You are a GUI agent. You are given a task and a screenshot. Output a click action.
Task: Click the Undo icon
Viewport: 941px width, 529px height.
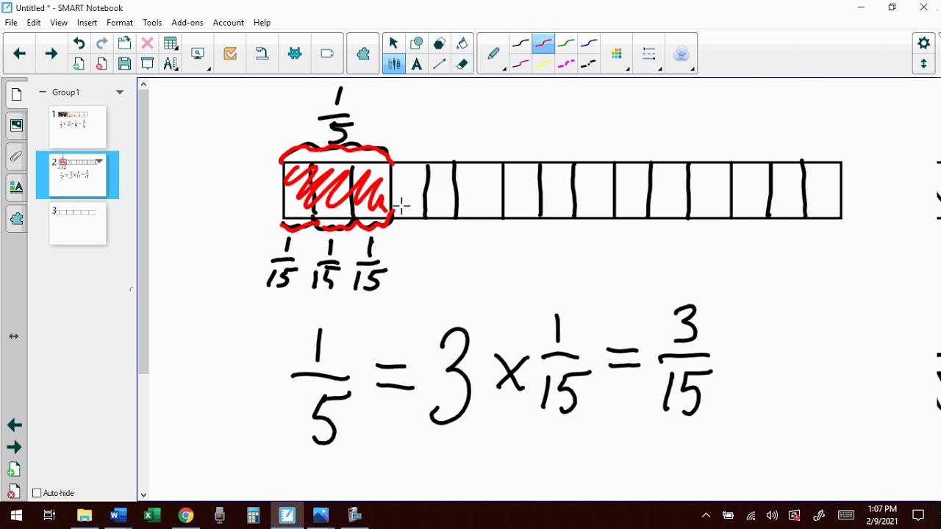(79, 43)
